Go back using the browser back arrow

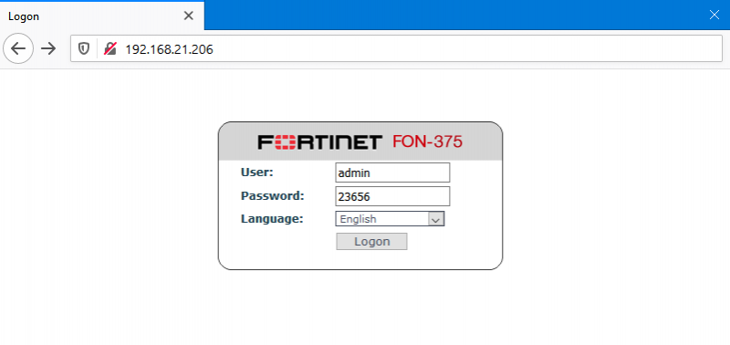pyautogui.click(x=18, y=48)
